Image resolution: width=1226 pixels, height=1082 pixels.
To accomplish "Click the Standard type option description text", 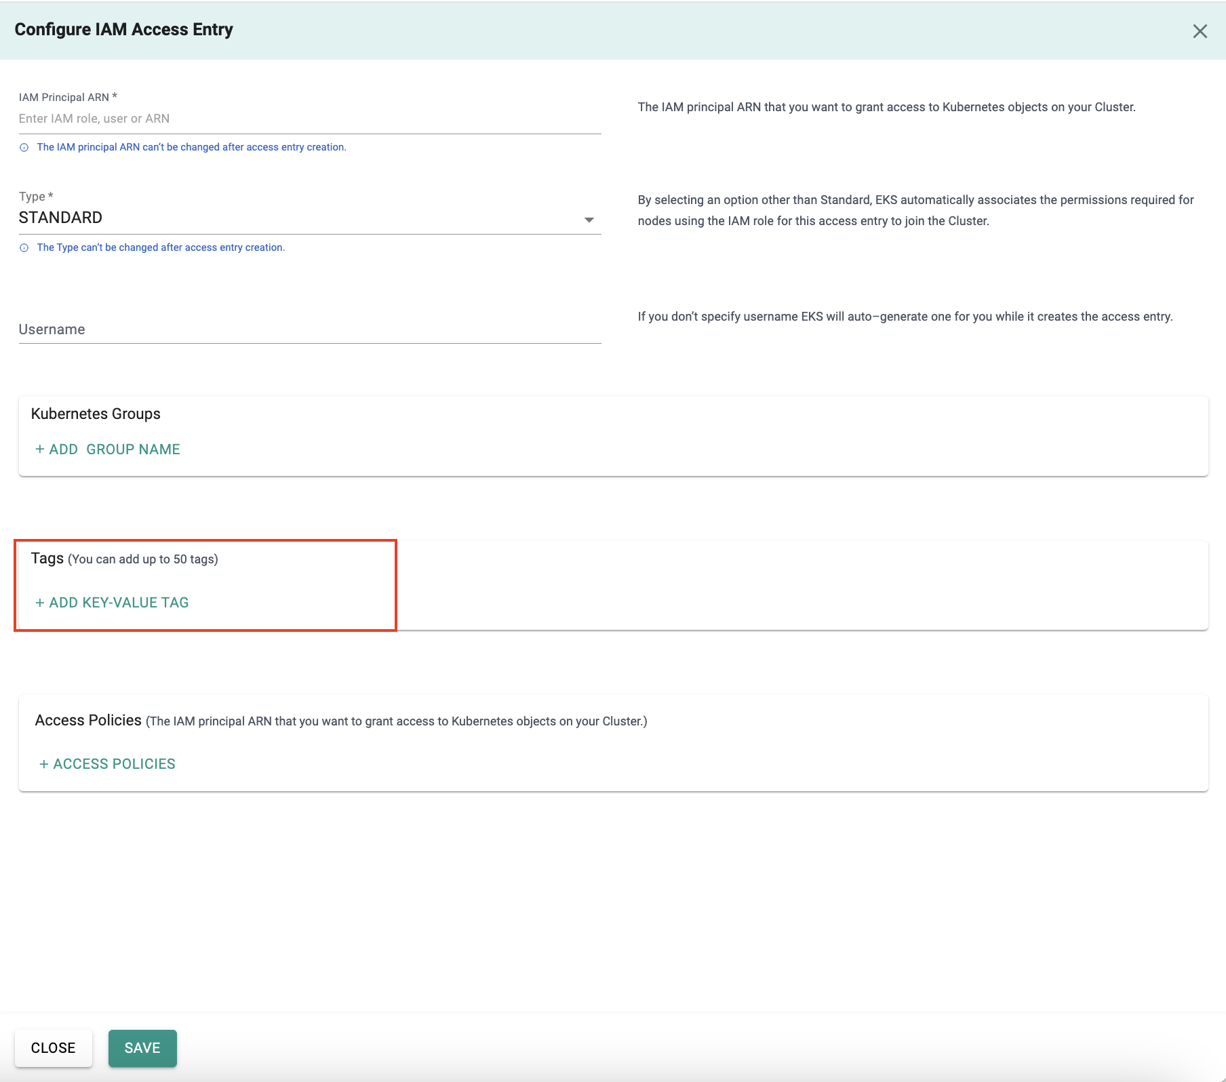I will pyautogui.click(x=915, y=210).
